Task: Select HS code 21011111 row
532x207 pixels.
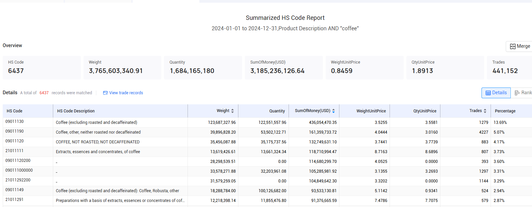Action: 267,152
